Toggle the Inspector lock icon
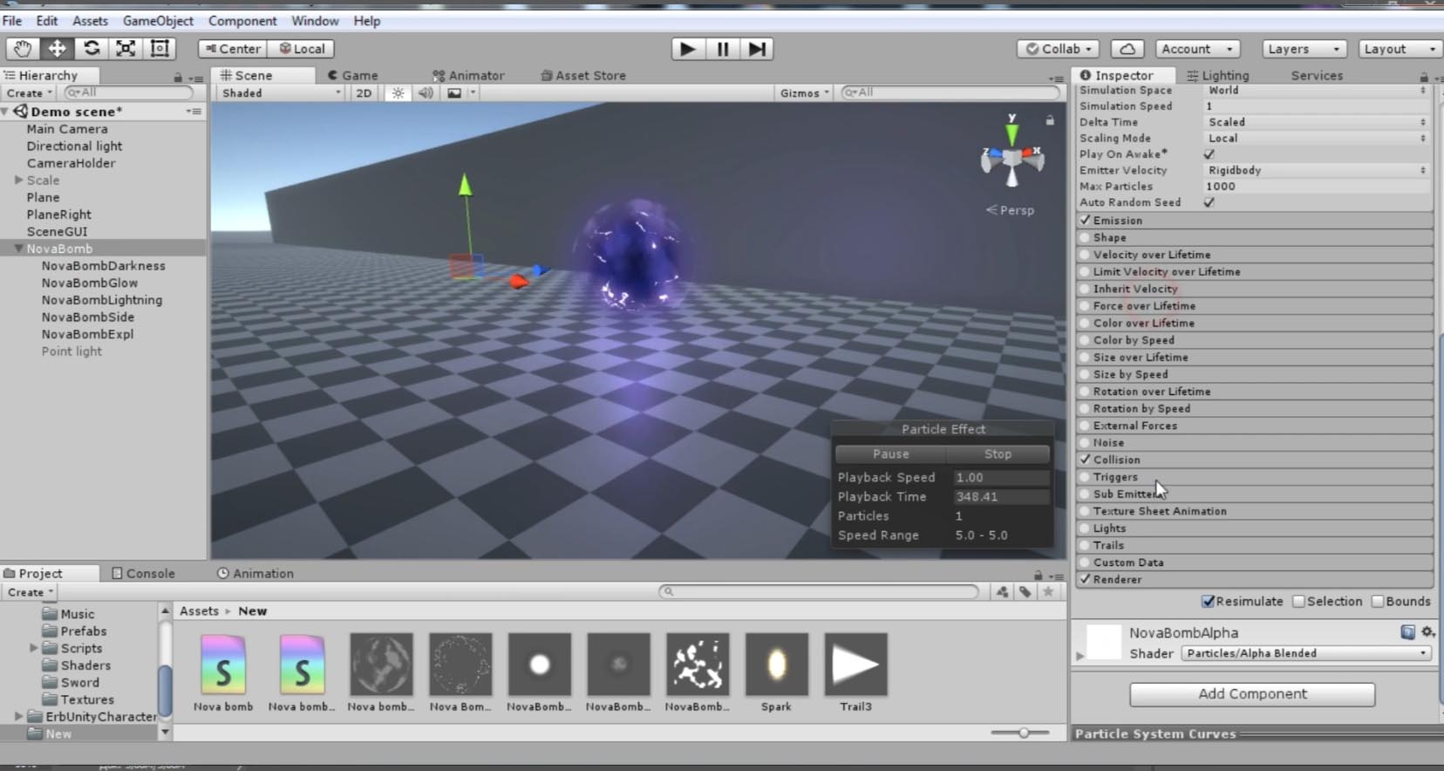Screen dimensions: 1444x771 point(1424,77)
